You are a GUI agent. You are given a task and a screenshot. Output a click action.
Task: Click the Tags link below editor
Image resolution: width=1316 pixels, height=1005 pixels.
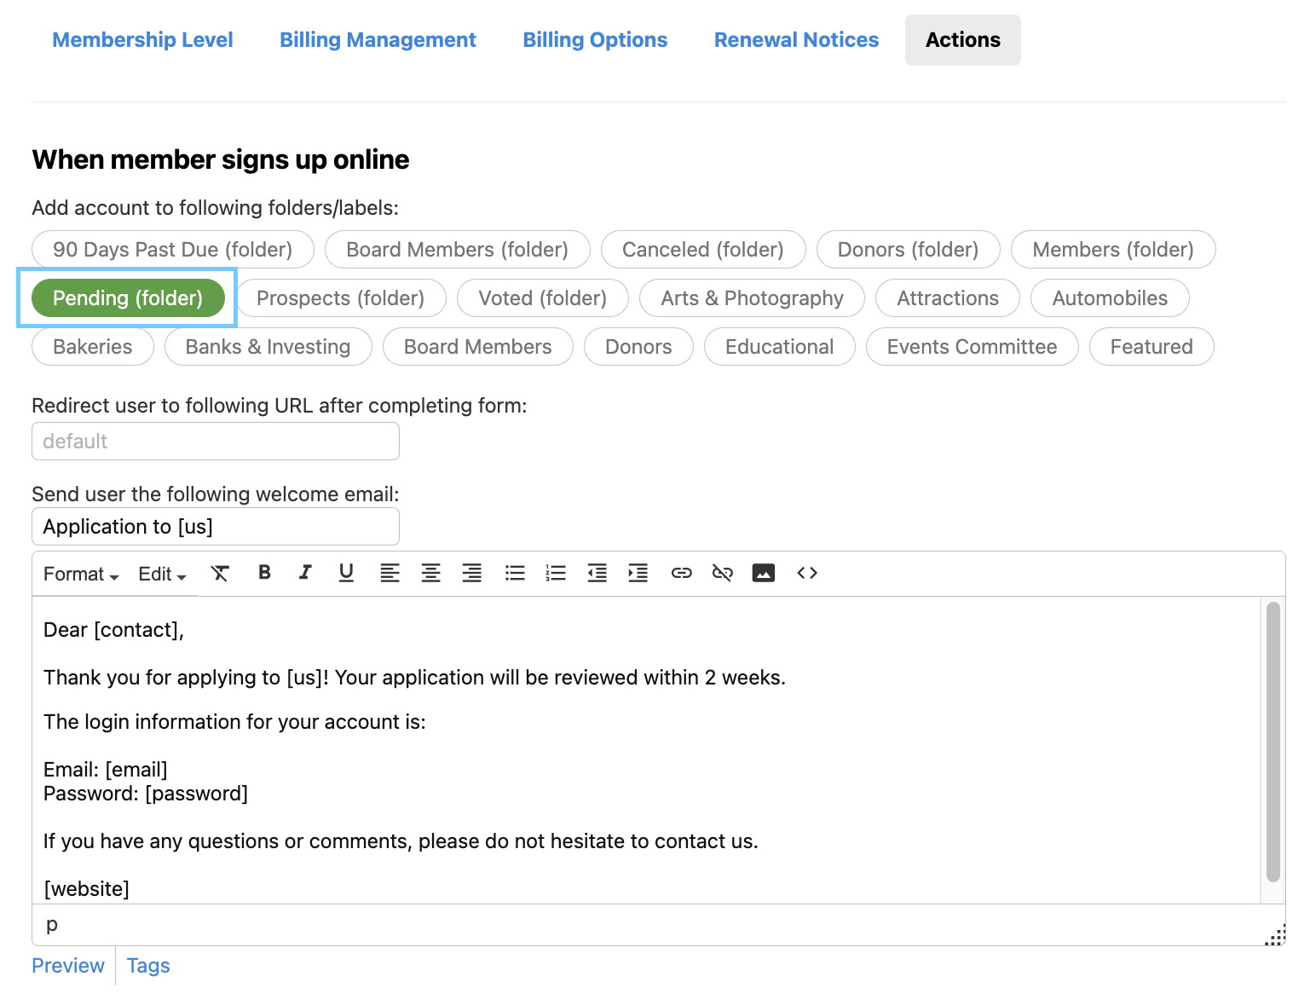click(x=148, y=966)
